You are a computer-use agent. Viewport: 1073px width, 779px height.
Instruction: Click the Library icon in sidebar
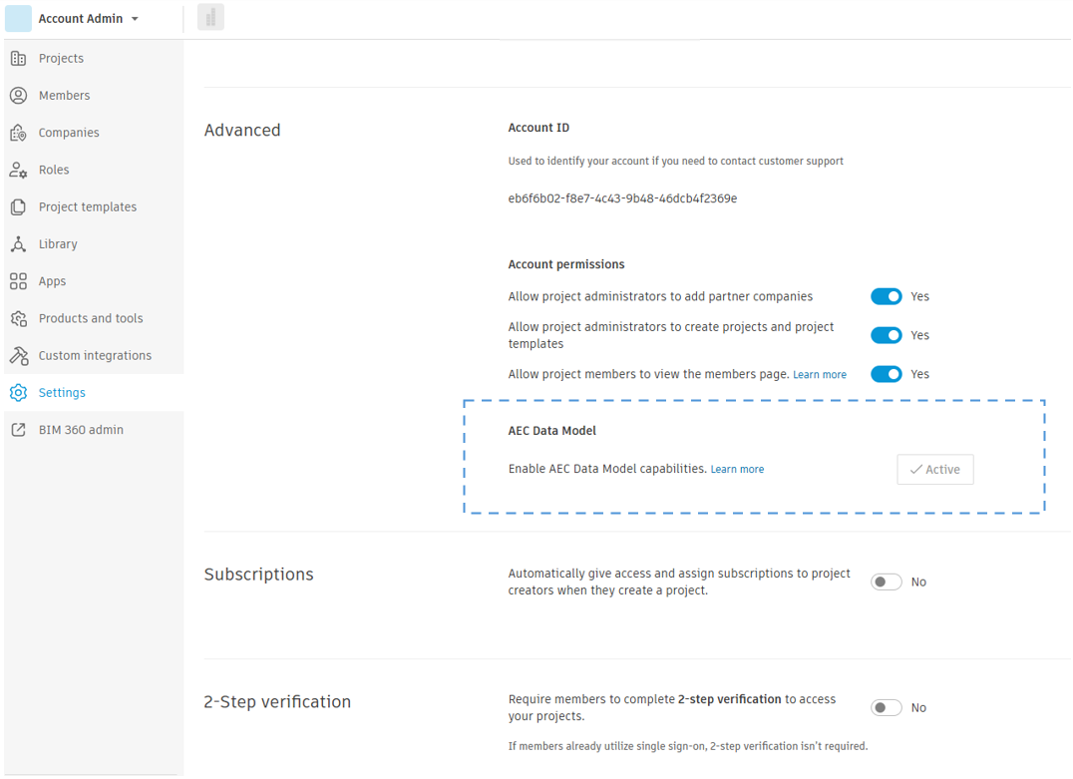pyautogui.click(x=18, y=244)
